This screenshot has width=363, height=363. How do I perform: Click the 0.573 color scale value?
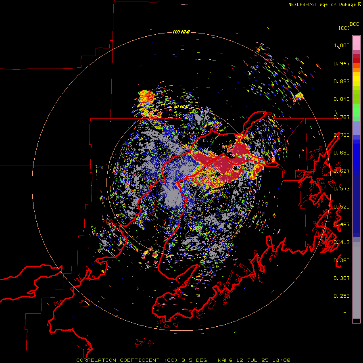point(342,189)
